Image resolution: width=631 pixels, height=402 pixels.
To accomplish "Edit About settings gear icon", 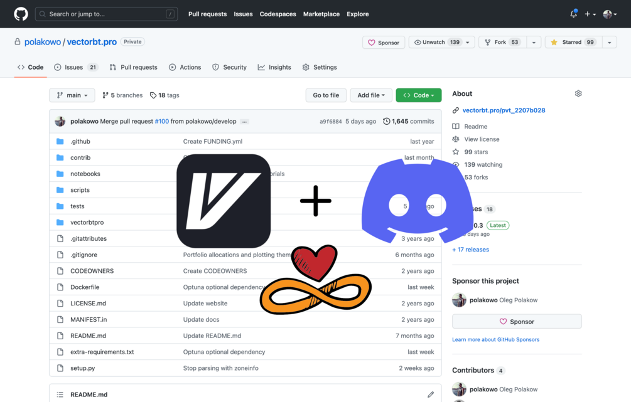I will point(578,93).
